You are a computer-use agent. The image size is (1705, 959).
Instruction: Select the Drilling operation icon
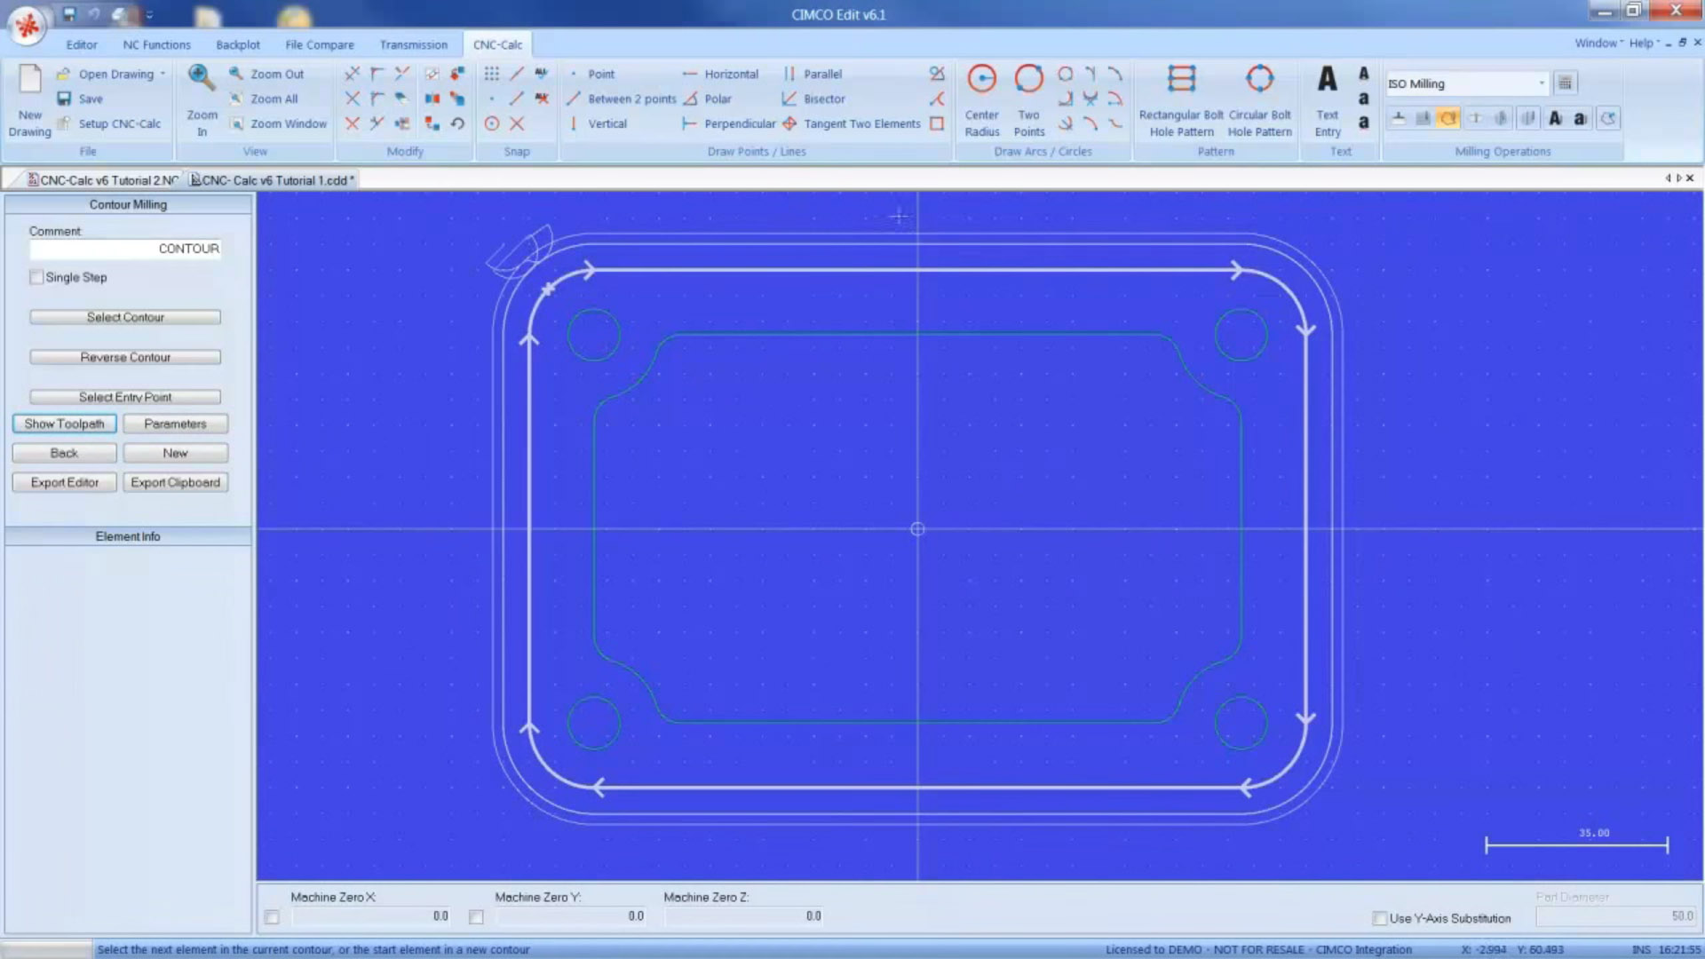(1475, 118)
